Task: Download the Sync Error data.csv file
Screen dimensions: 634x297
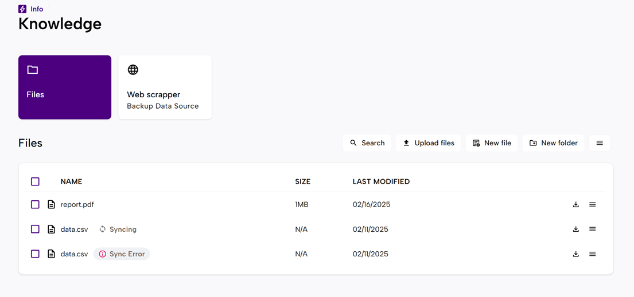Action: 576,254
